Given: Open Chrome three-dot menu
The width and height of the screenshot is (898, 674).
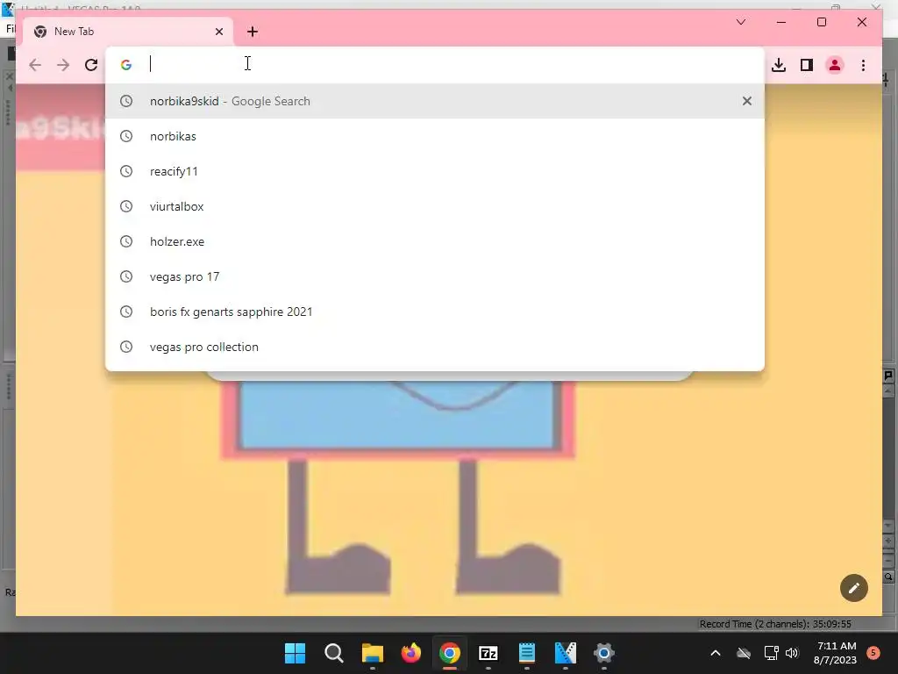Looking at the screenshot, I should point(863,65).
